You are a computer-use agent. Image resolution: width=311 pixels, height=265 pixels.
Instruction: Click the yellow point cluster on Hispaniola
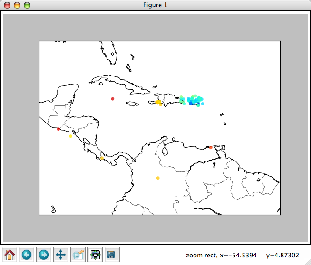click(158, 102)
